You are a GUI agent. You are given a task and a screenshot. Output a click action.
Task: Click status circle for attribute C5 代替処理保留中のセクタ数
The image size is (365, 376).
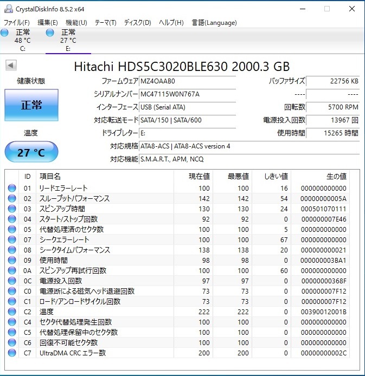(x=12, y=332)
